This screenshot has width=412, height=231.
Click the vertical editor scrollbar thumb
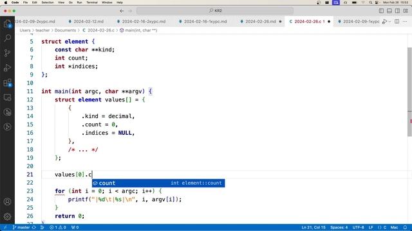(x=409, y=92)
